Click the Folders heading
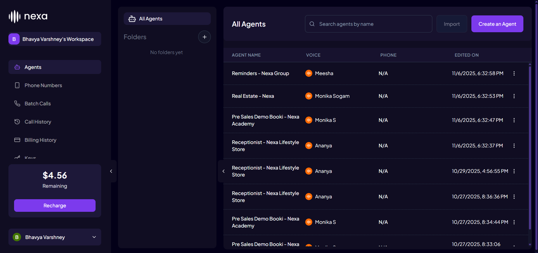The width and height of the screenshot is (538, 253). pyautogui.click(x=135, y=37)
